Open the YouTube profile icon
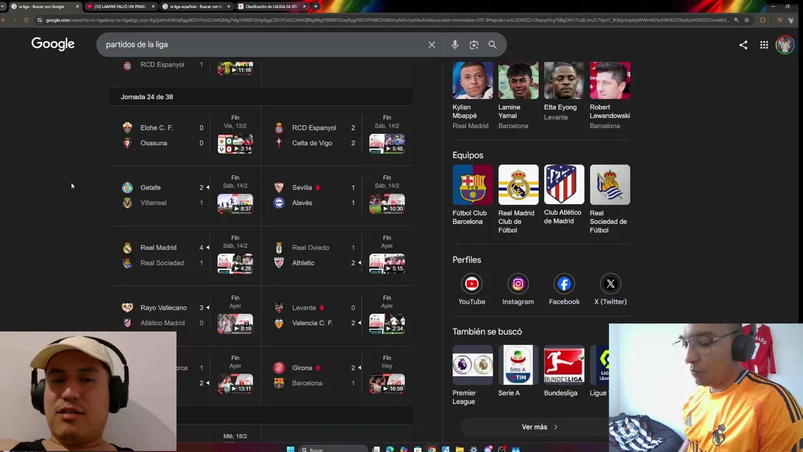This screenshot has height=452, width=803. pyautogui.click(x=472, y=284)
